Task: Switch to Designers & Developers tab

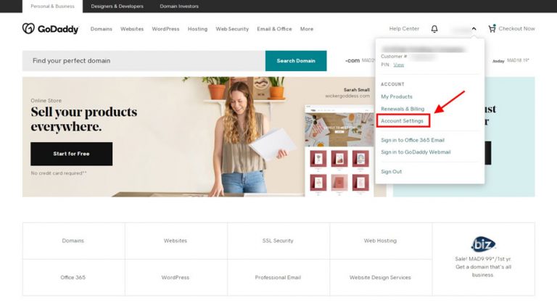Action: coord(117,6)
